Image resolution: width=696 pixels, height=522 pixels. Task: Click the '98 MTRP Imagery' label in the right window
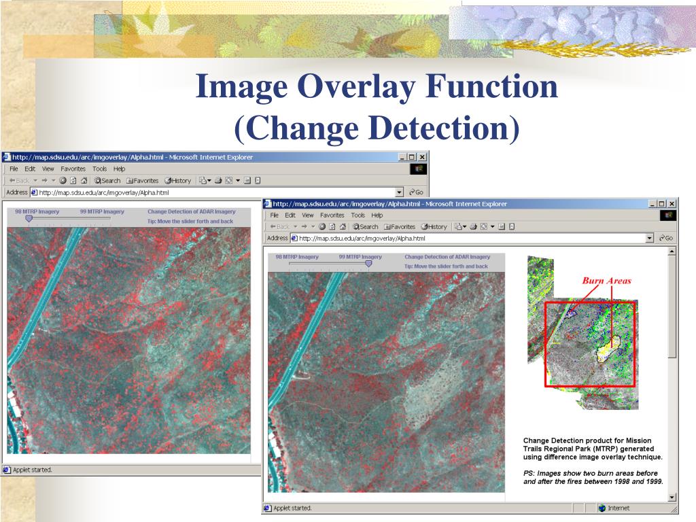[297, 256]
